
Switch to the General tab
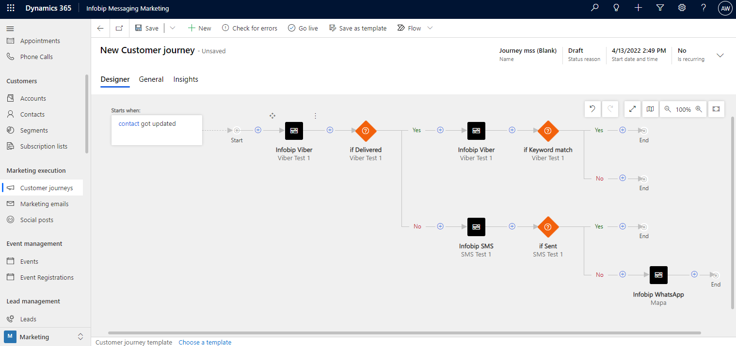[x=151, y=79]
